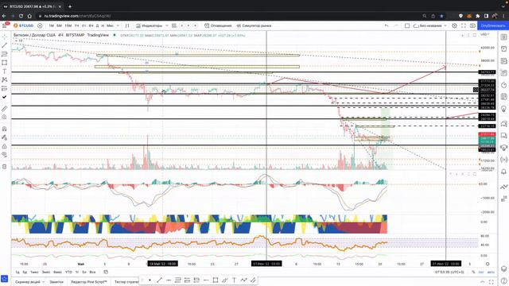Select the 1M timeframe
The height and width of the screenshot is (286, 509).
[51, 25]
